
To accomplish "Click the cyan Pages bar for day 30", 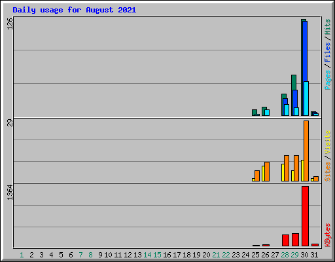I will pyautogui.click(x=306, y=98).
